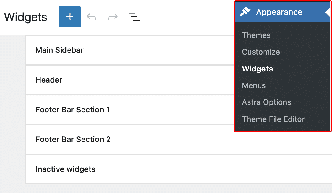The height and width of the screenshot is (193, 332).
Task: Select Widgets in the Appearance menu
Action: tap(257, 69)
